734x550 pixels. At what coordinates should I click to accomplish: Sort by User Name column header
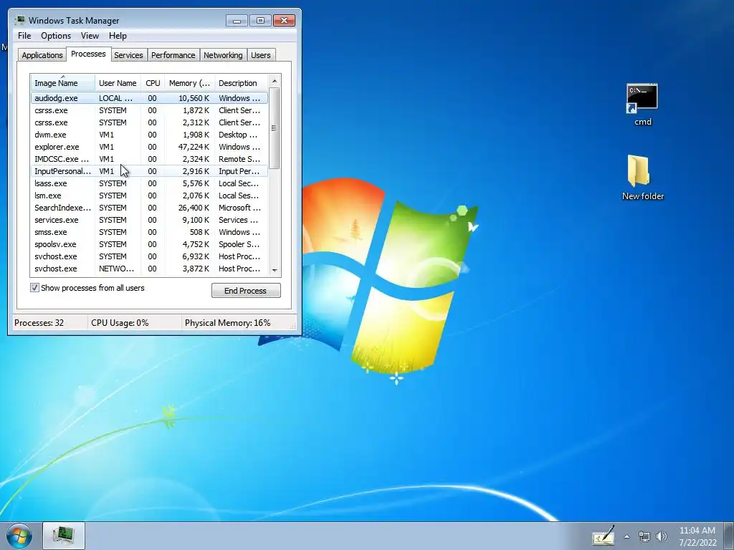pyautogui.click(x=118, y=82)
